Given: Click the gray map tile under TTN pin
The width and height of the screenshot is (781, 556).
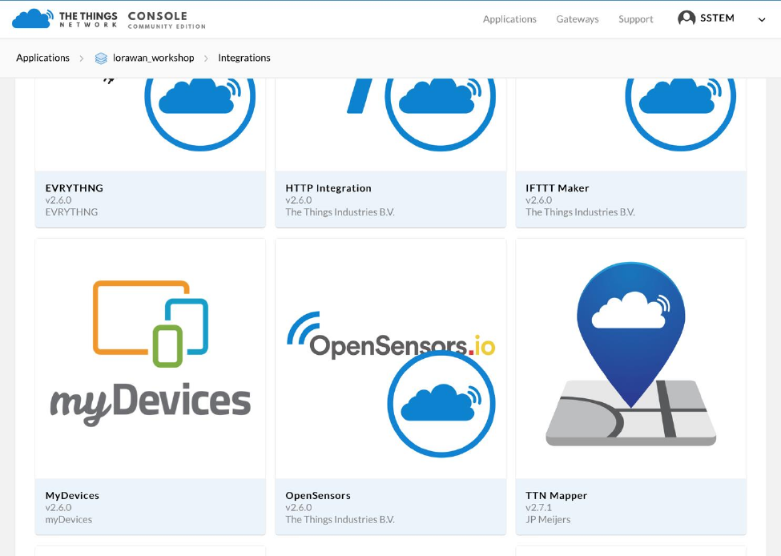Looking at the screenshot, I should click(x=630, y=413).
